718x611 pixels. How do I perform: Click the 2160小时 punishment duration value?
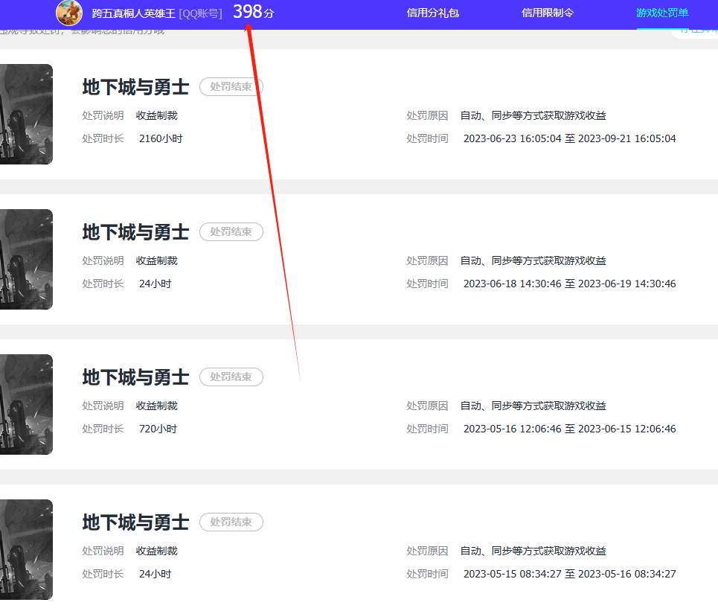point(161,138)
